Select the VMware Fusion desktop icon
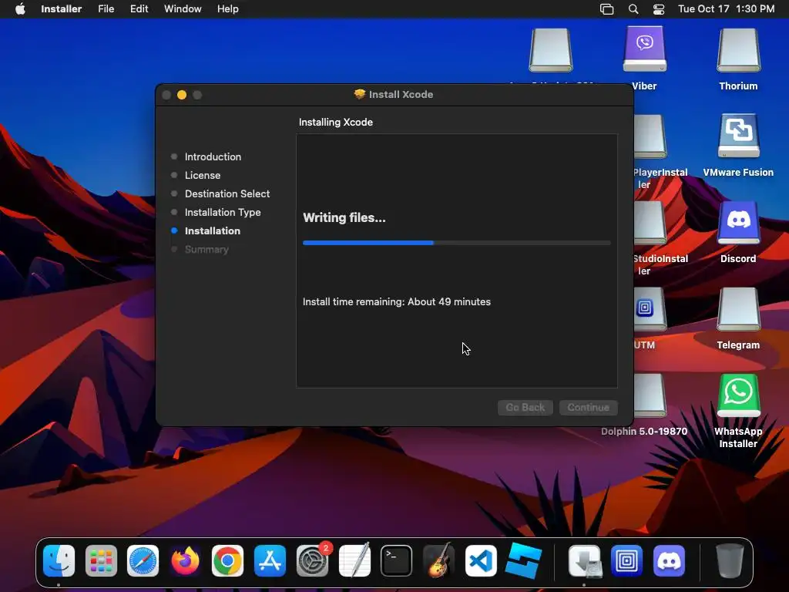 [738, 136]
